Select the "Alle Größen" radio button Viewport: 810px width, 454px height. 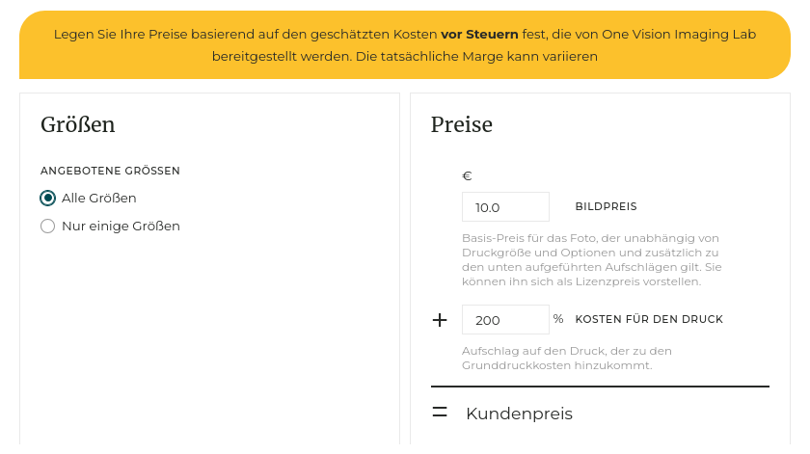click(48, 199)
